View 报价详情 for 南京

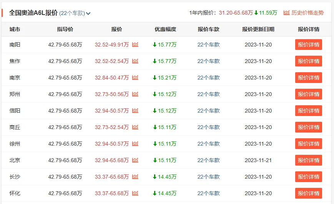click(308, 78)
